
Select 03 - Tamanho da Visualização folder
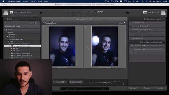tap(22, 53)
